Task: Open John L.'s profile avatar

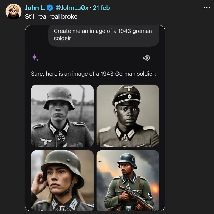Action: (x=13, y=12)
